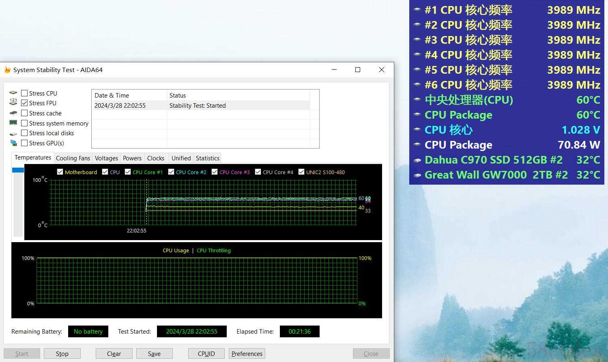Enable the Stress cache checkbox
This screenshot has height=362, width=608.
pos(24,113)
